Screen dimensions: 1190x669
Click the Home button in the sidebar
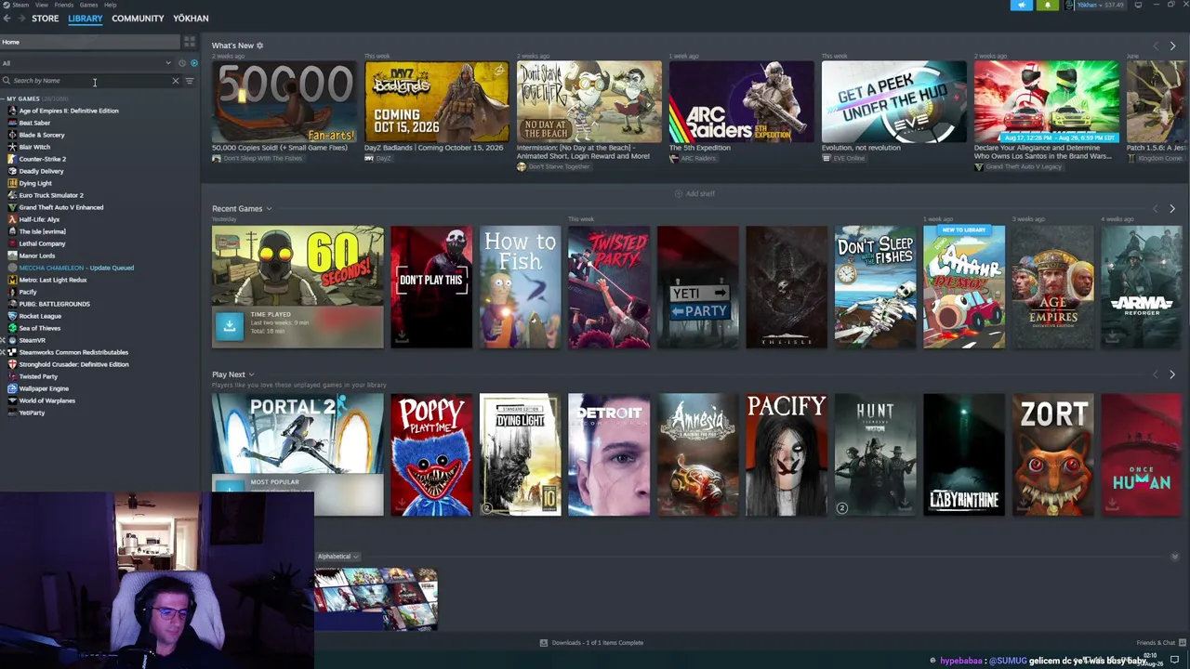pyautogui.click(x=89, y=42)
